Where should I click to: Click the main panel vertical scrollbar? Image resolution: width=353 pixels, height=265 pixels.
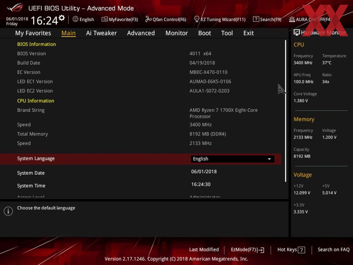286,111
